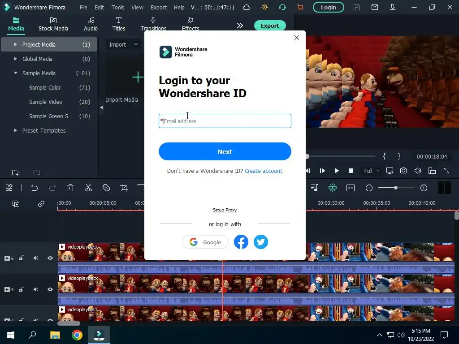
Task: Switch to the Audio tab
Action: 91,25
